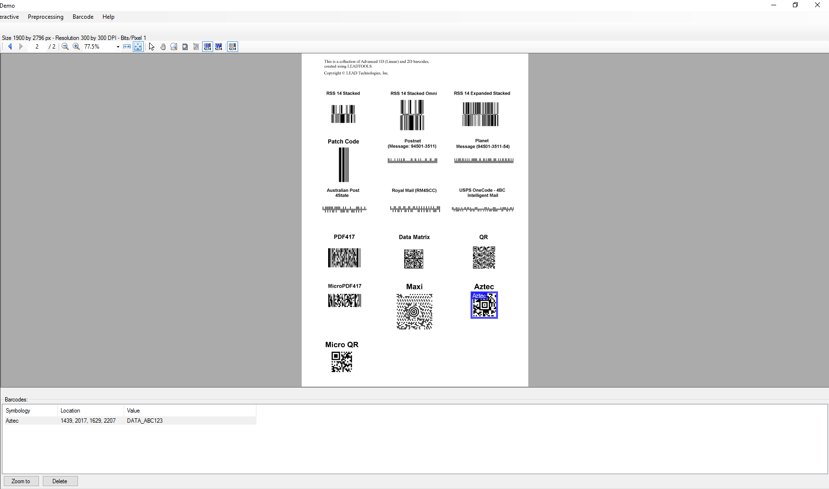Click the write barcode (W) icon
This screenshot has height=489, width=829.
coord(218,47)
